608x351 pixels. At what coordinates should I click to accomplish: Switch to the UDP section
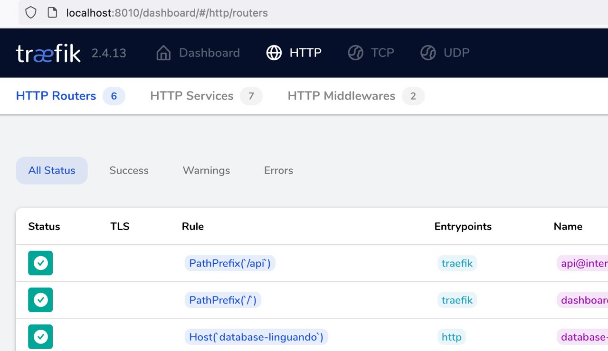pyautogui.click(x=445, y=53)
